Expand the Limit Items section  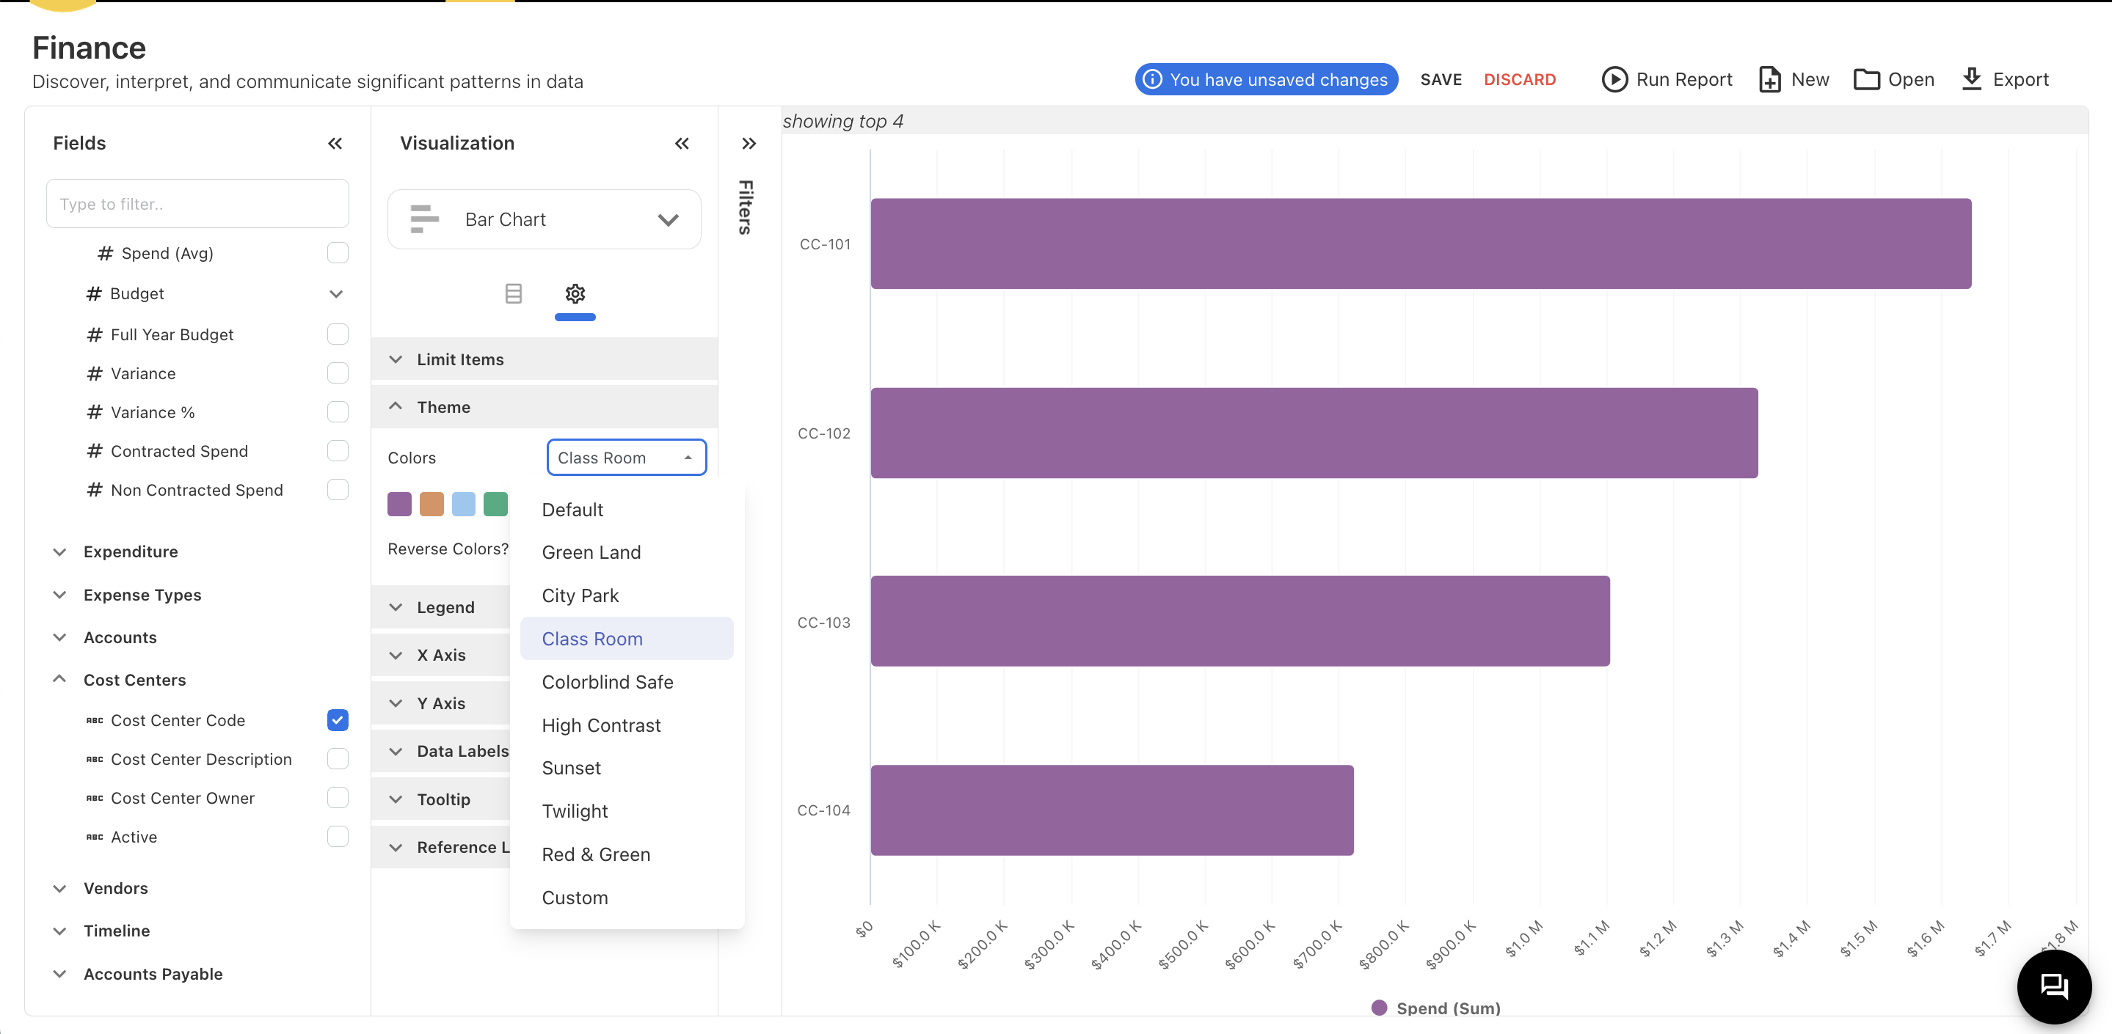click(x=460, y=359)
